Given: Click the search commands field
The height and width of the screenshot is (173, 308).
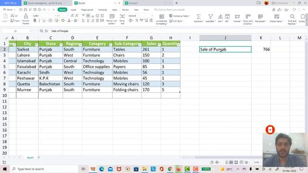Looking at the screenshot, I should point(169,10).
